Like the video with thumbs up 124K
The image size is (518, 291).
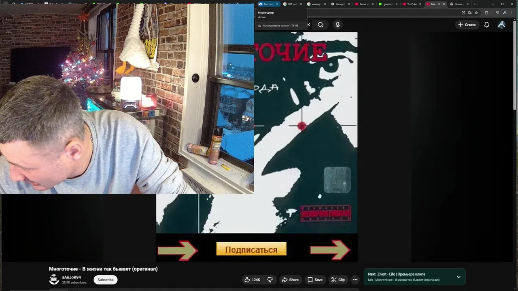tap(252, 280)
